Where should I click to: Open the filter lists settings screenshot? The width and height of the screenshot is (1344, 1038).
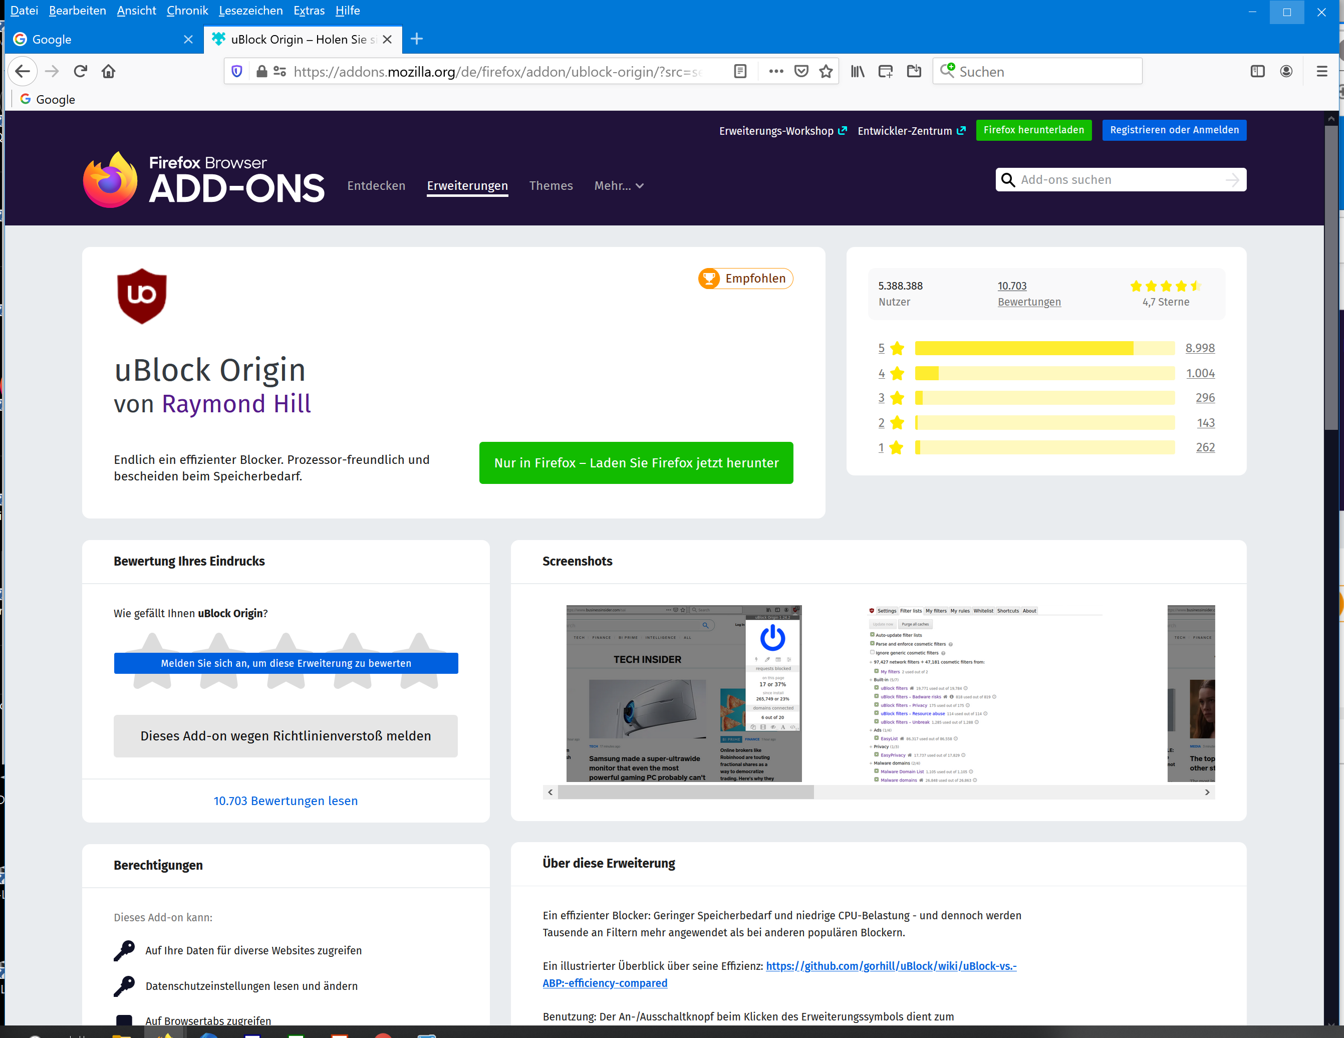tap(985, 693)
